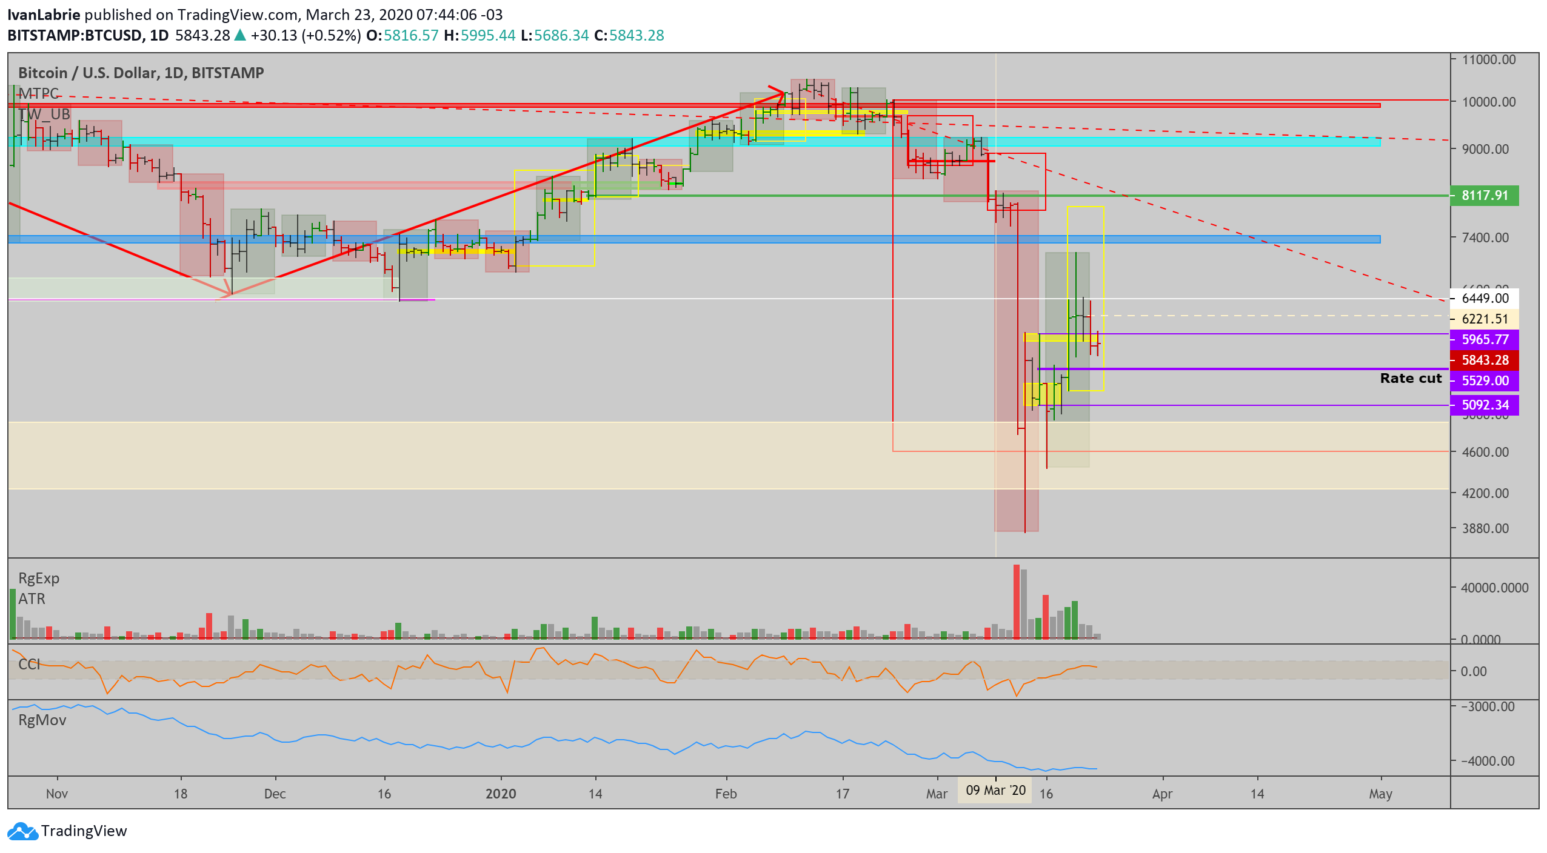Click the 4200.00 price axis label
This screenshot has height=853, width=1547.
[1485, 493]
